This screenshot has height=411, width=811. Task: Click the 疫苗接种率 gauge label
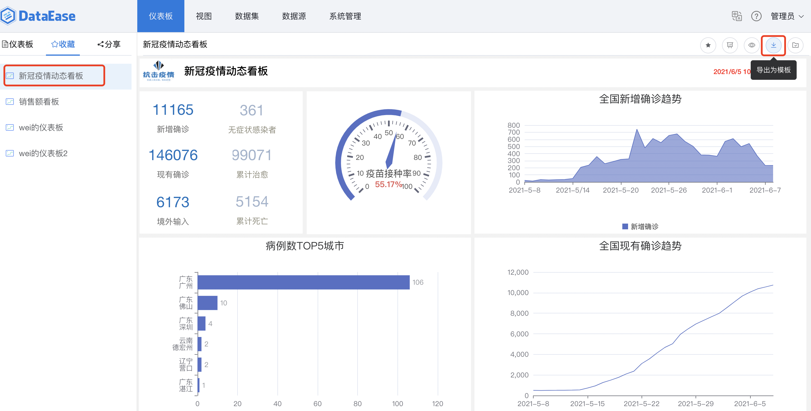click(389, 173)
